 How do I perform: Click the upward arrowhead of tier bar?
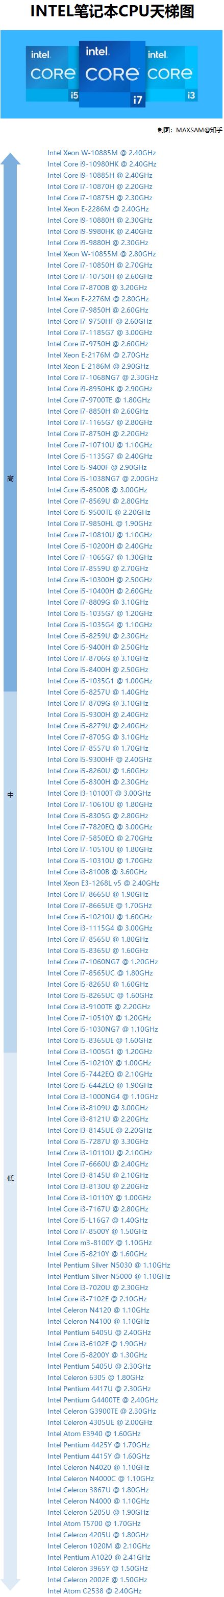10,159
